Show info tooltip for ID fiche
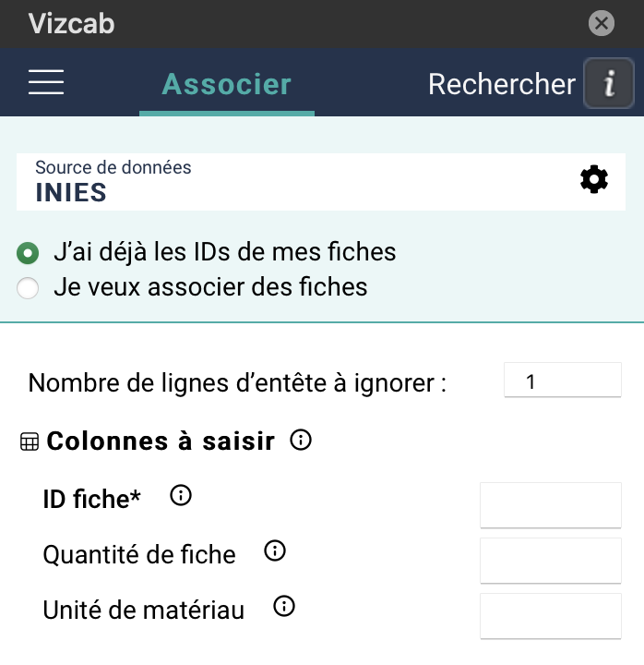Screen dimensions: 644x665 (182, 496)
